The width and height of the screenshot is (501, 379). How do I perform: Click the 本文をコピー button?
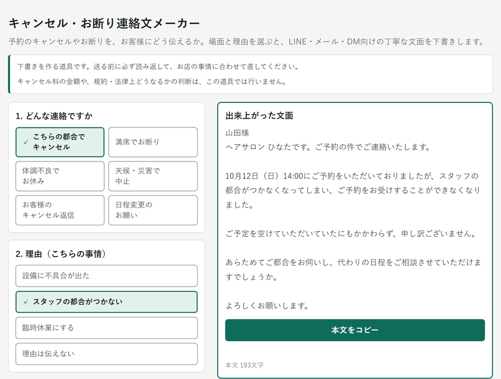[x=355, y=330]
